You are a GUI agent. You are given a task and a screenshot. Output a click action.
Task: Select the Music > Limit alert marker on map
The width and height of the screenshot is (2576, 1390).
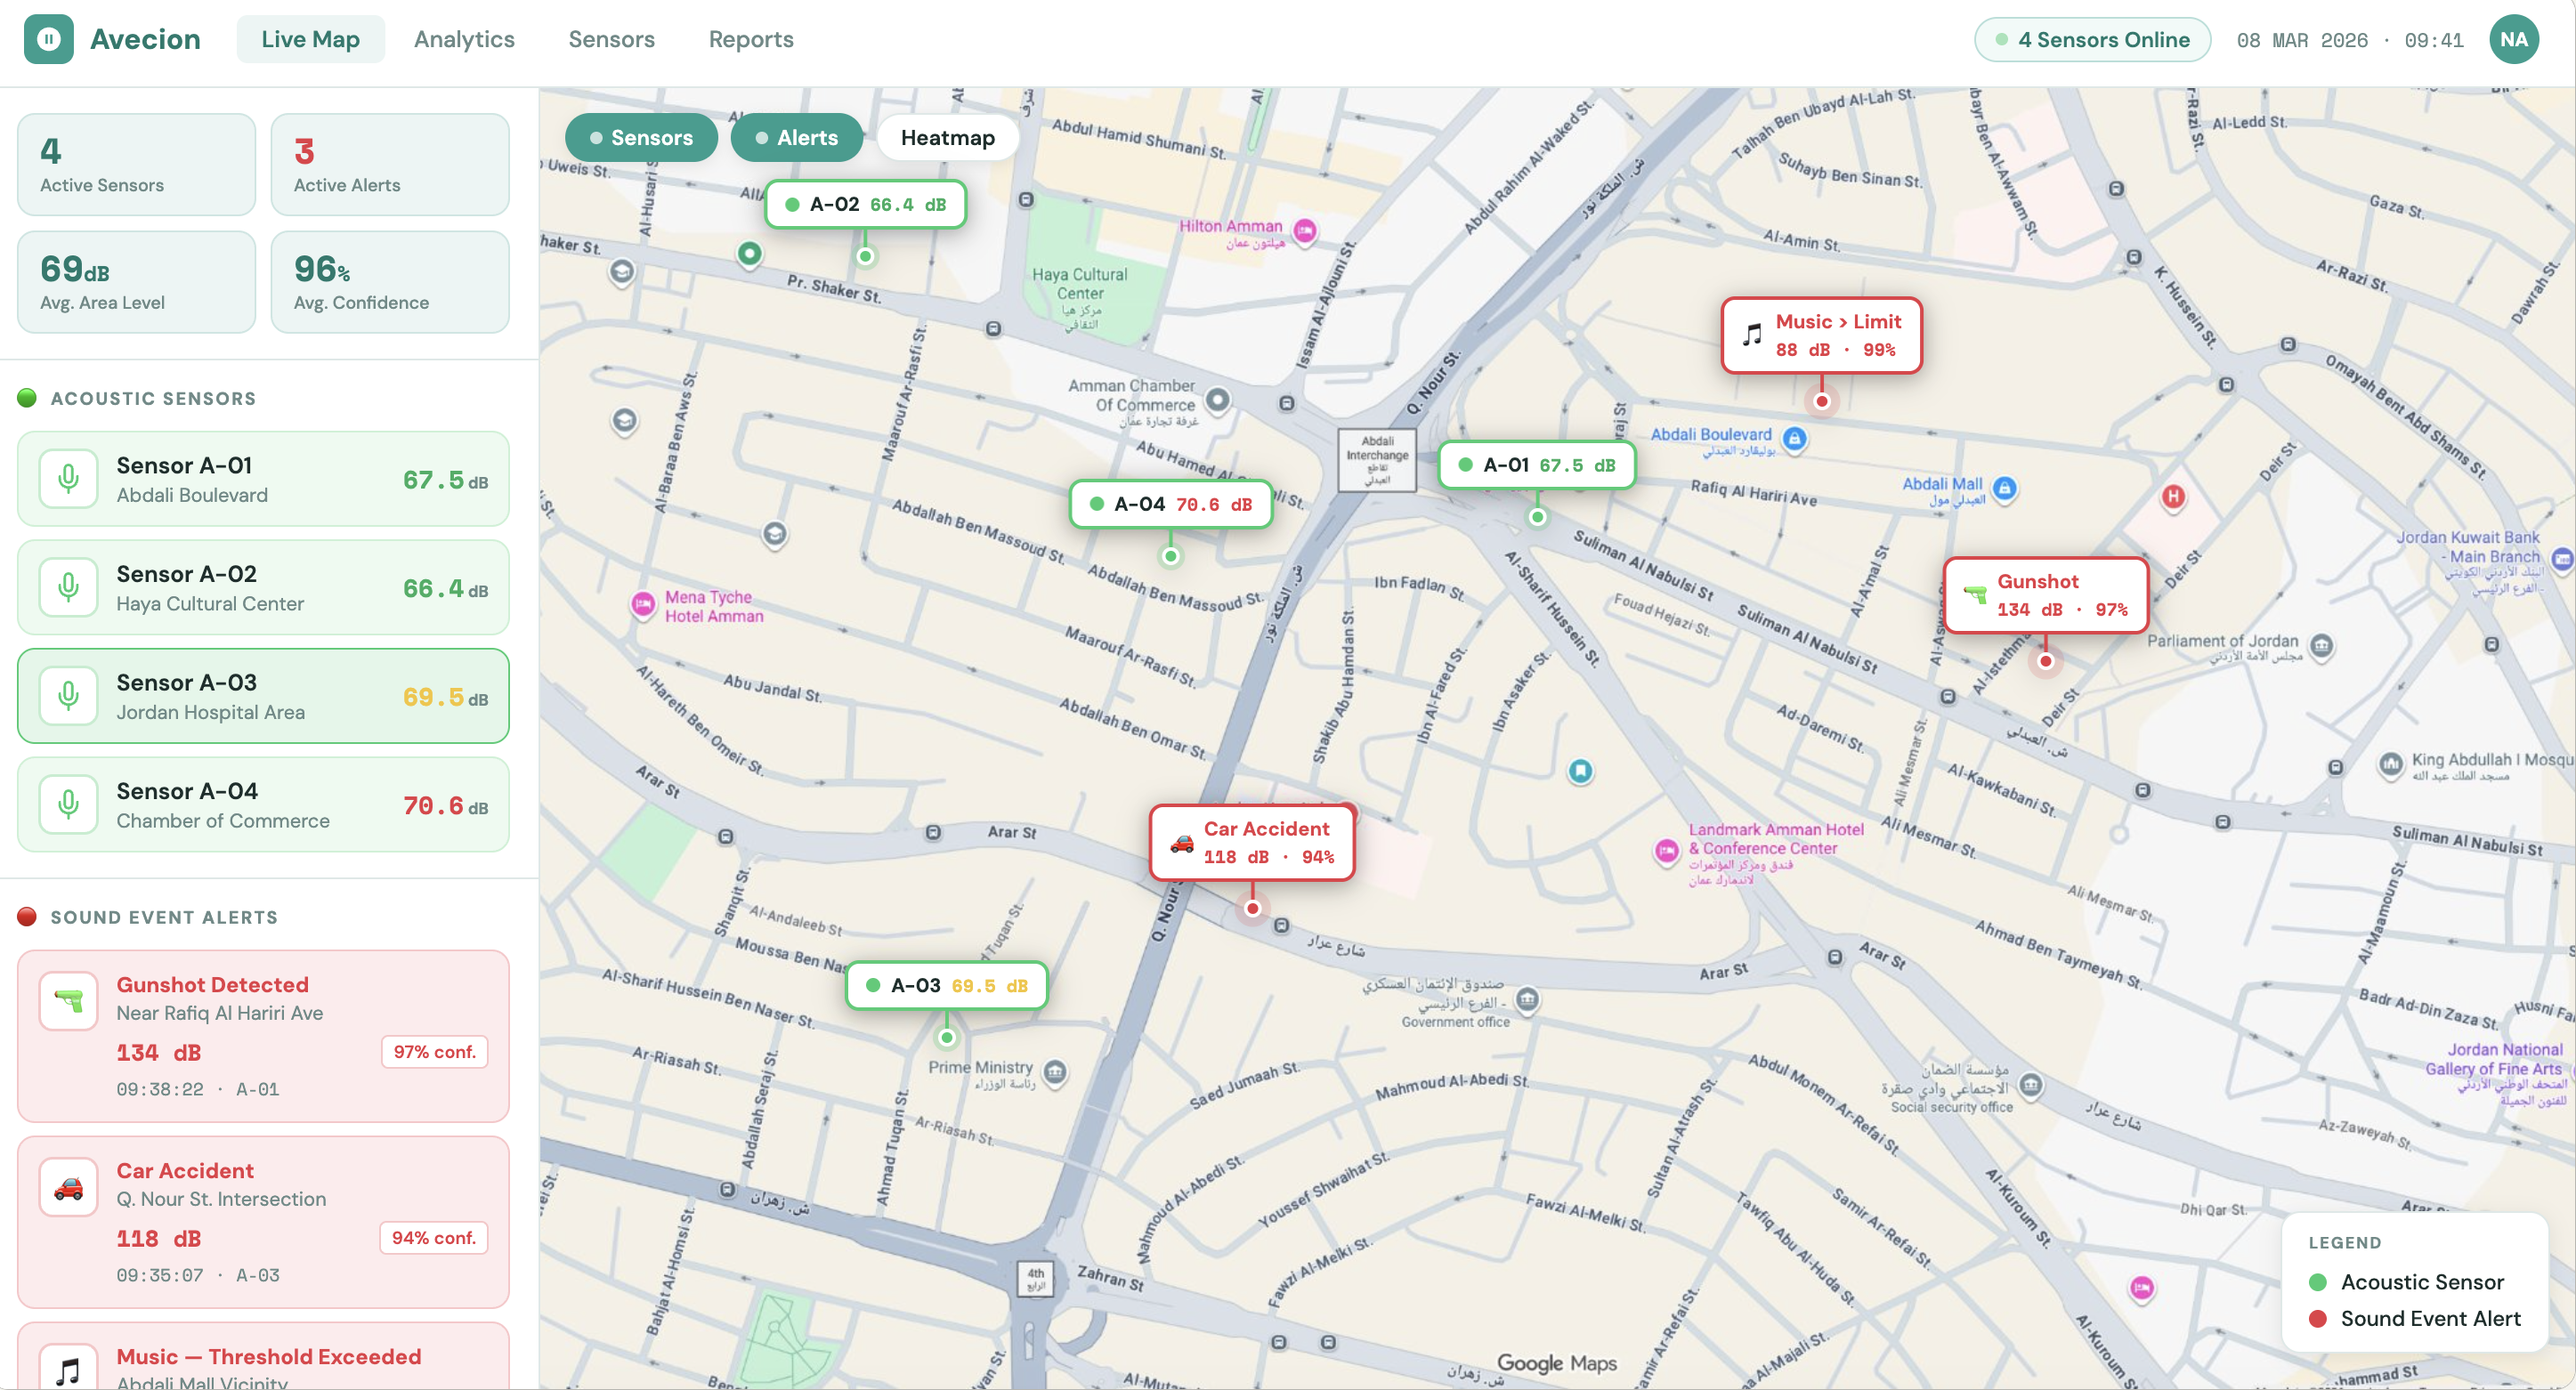pyautogui.click(x=1820, y=336)
